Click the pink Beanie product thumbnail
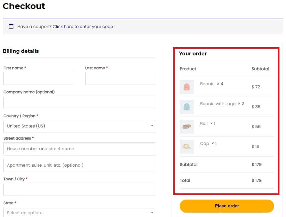The image size is (286, 217). pyautogui.click(x=187, y=87)
